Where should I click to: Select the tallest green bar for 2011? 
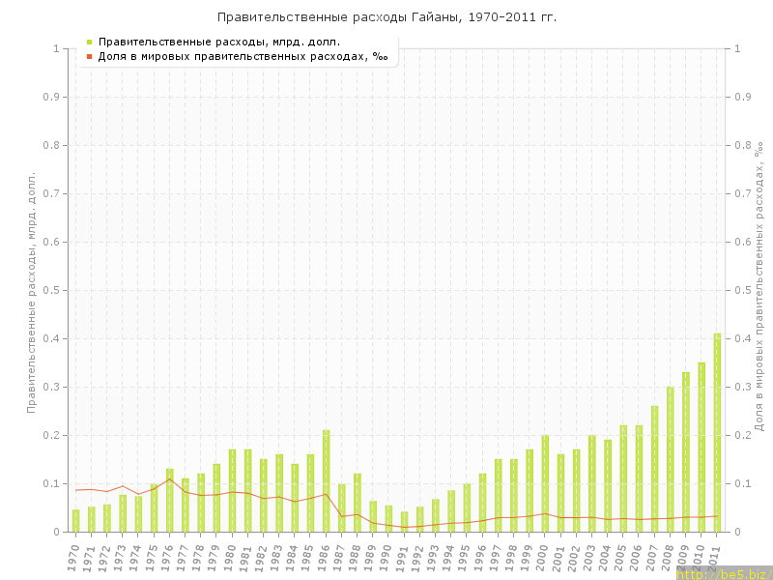coord(717,432)
